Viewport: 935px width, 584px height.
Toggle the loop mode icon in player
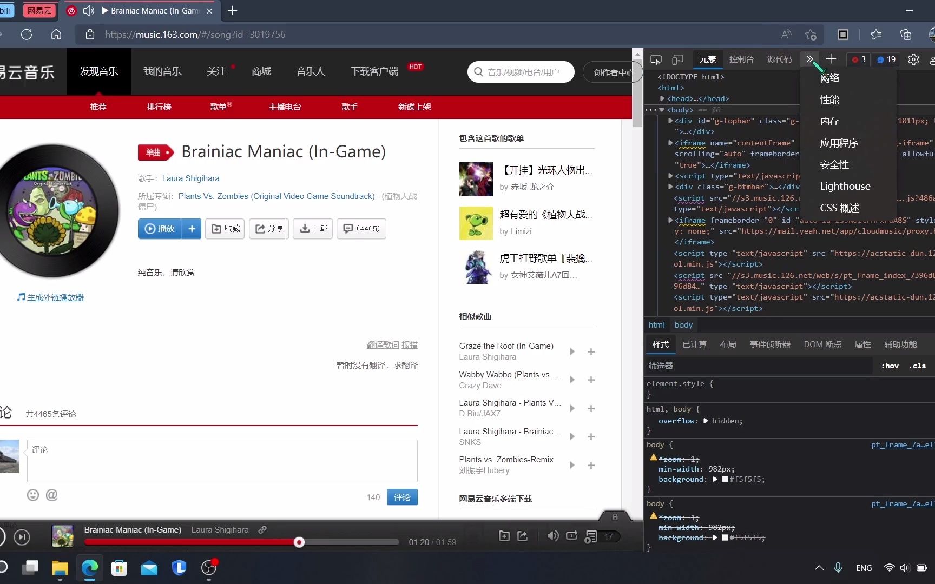571,536
